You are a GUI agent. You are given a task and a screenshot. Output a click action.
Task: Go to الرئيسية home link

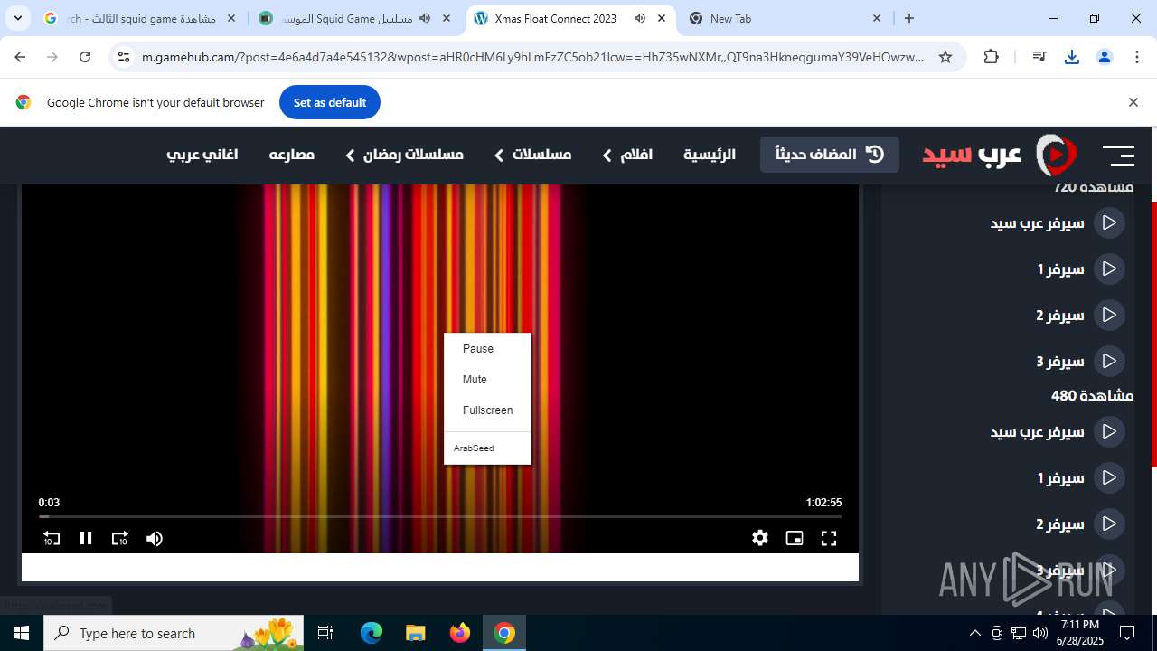coord(710,155)
